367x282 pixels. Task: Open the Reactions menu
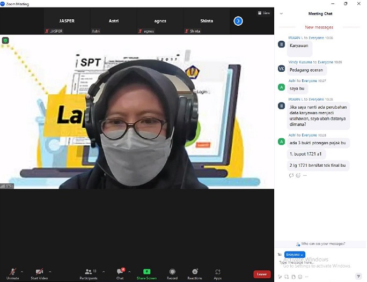(194, 273)
